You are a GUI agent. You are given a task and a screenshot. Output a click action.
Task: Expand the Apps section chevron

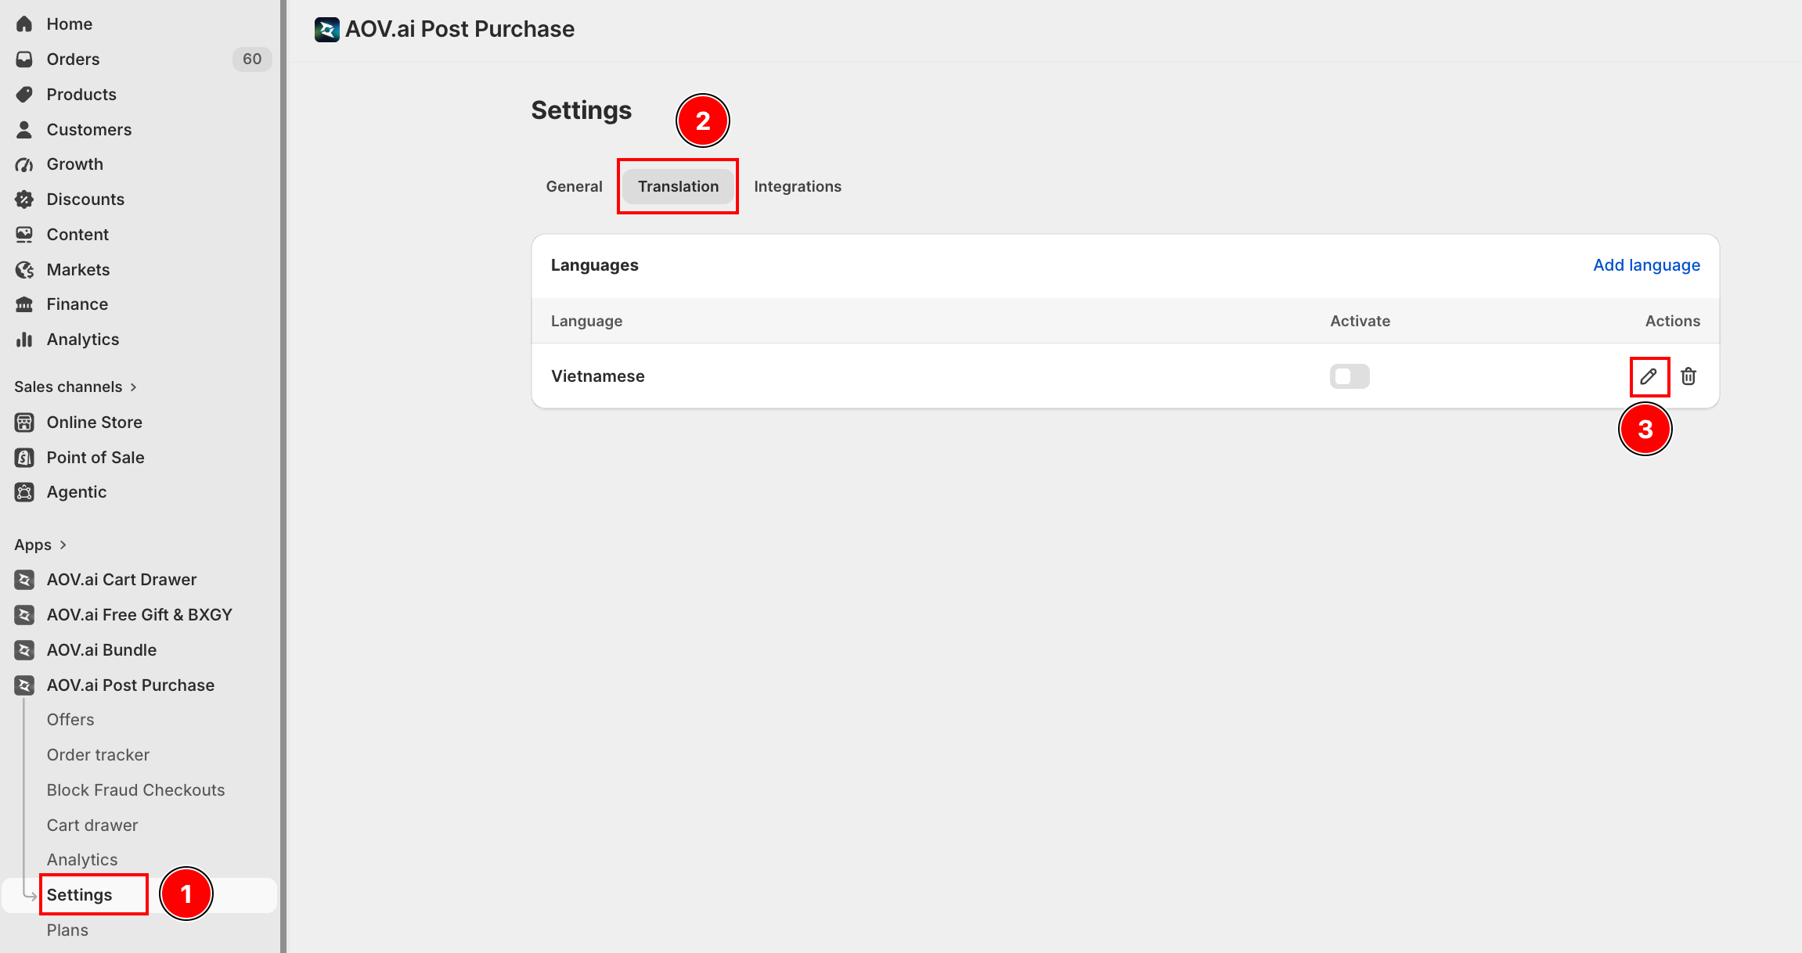pyautogui.click(x=63, y=545)
